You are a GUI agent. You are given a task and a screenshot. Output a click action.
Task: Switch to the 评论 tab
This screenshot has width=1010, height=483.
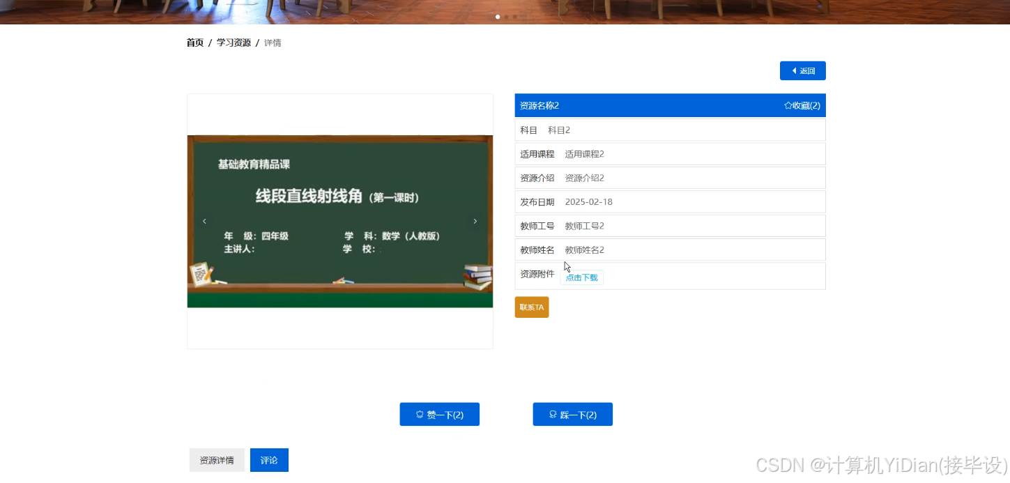pos(269,460)
